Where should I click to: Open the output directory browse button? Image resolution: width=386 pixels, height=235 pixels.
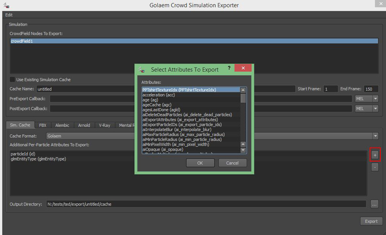(x=374, y=204)
